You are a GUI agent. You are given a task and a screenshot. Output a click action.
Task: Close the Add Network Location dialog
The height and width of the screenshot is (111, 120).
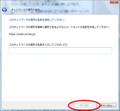tap(114, 2)
